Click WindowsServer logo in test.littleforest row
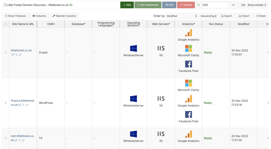 [x=133, y=134]
